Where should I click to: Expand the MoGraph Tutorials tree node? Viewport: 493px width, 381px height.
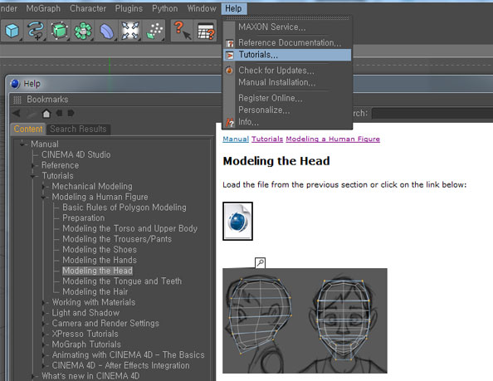pos(44,344)
